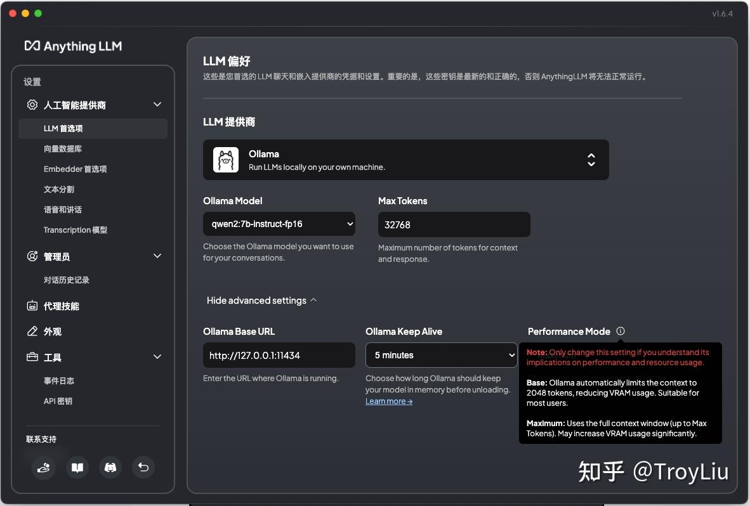
Task: Click the Max Tokens input field
Action: (x=454, y=224)
